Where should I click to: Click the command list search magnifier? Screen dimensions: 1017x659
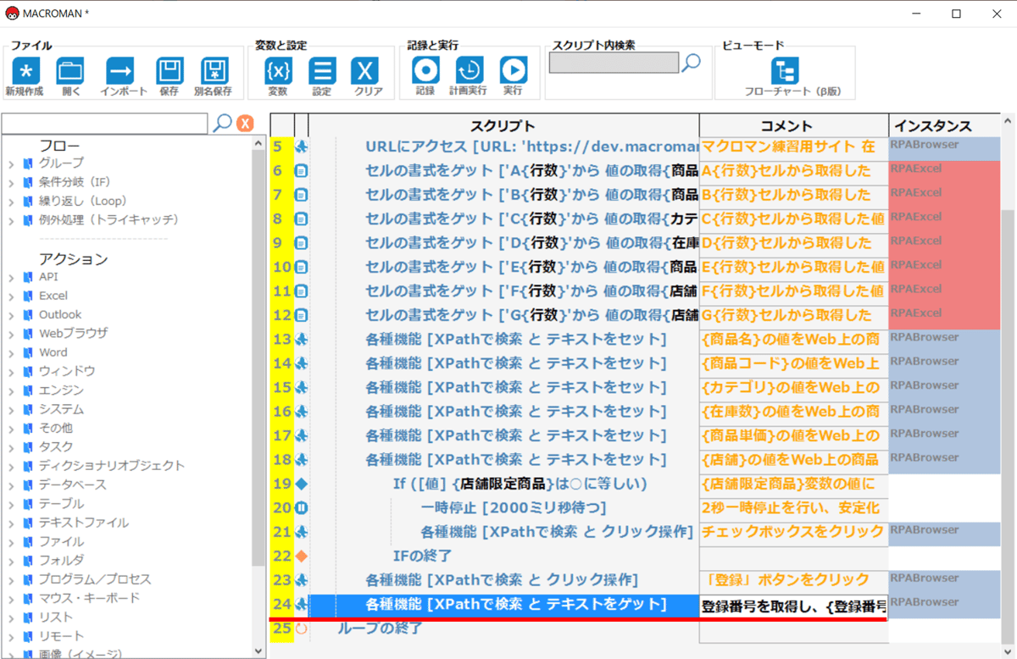pyautogui.click(x=222, y=124)
